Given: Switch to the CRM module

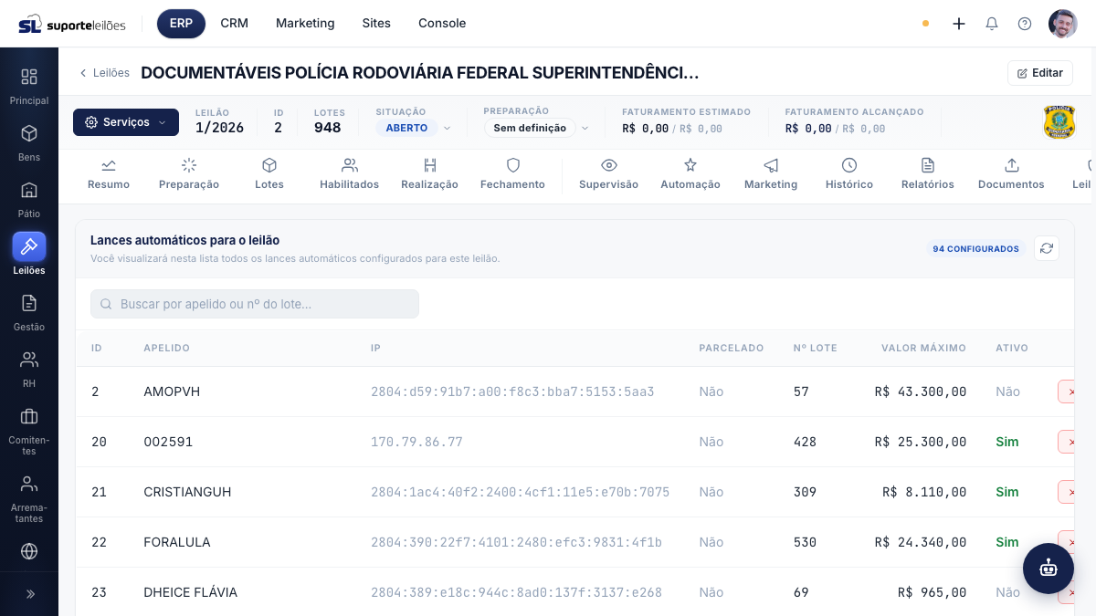Looking at the screenshot, I should coord(235,24).
